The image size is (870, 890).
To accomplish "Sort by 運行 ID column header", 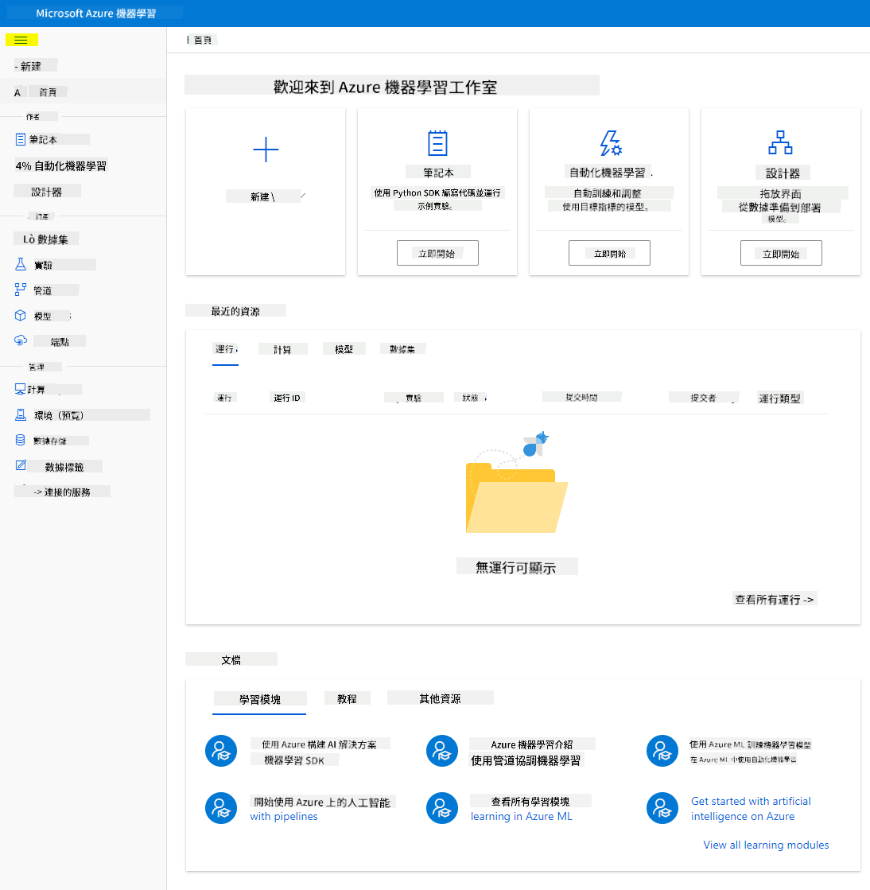I will click(287, 398).
